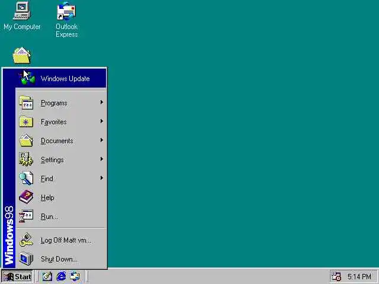Launch Outlook Express from quick launch bar
Image resolution: width=379 pixels, height=284 pixels.
click(75, 276)
